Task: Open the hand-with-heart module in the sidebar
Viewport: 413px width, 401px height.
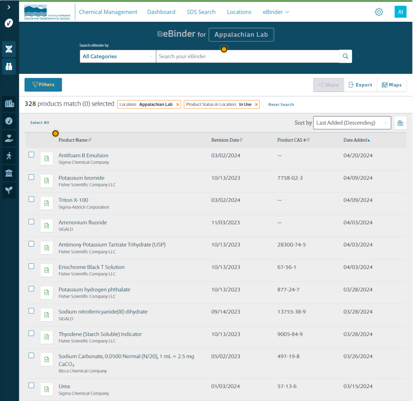Action: [x=9, y=138]
